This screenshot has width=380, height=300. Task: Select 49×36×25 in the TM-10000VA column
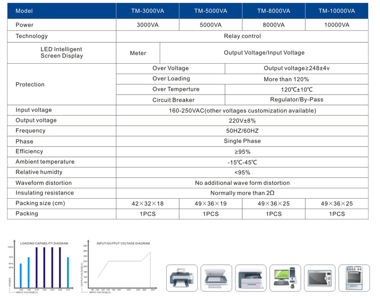(337, 203)
